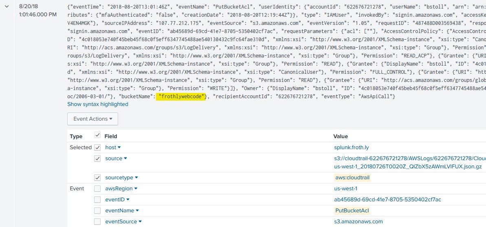Open the Event Actions dropdown
Viewport: 486px width, 227px height.
pyautogui.click(x=92, y=119)
